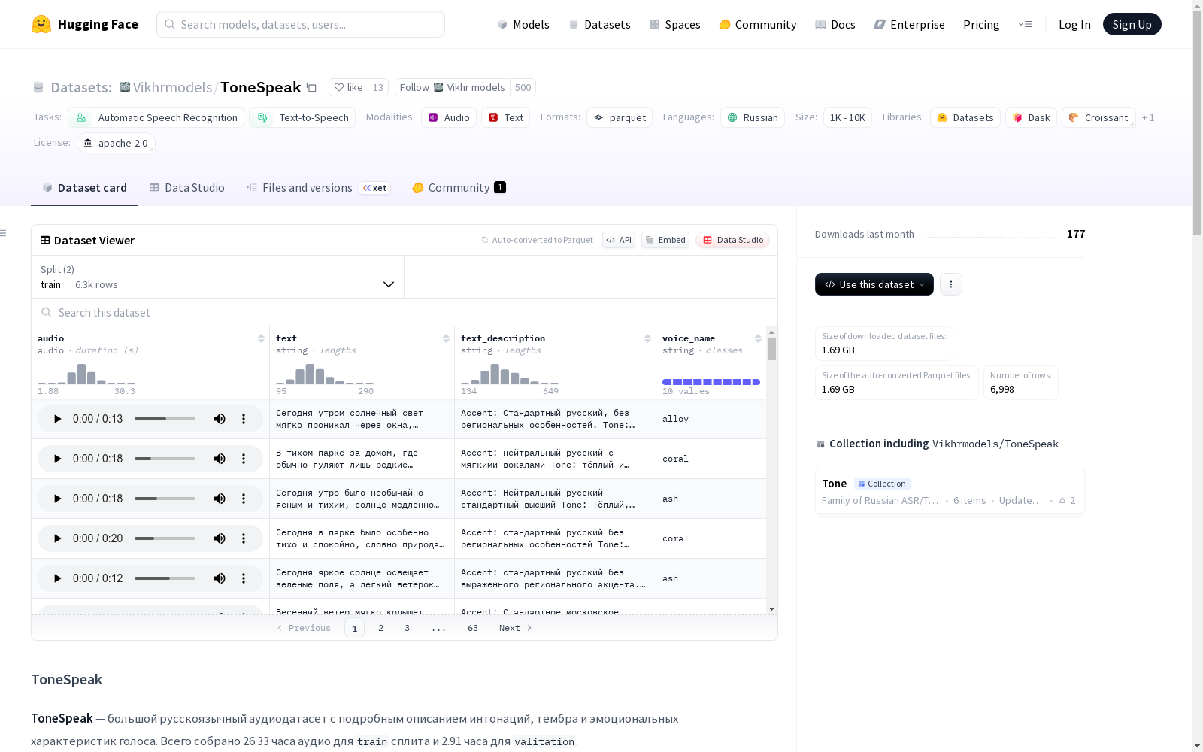Image resolution: width=1203 pixels, height=752 pixels.
Task: Click the Embed button
Action: 665,240
